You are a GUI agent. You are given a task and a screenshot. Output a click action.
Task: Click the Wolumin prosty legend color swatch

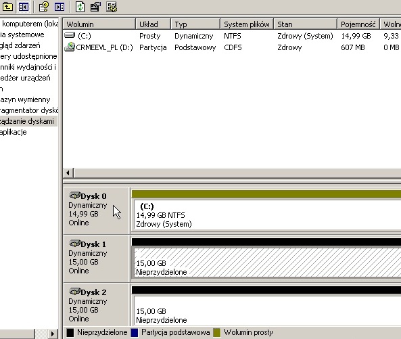coord(217,333)
